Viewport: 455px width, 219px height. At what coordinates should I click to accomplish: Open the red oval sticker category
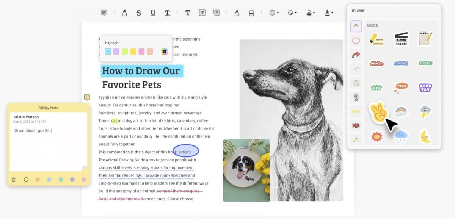[x=356, y=41]
